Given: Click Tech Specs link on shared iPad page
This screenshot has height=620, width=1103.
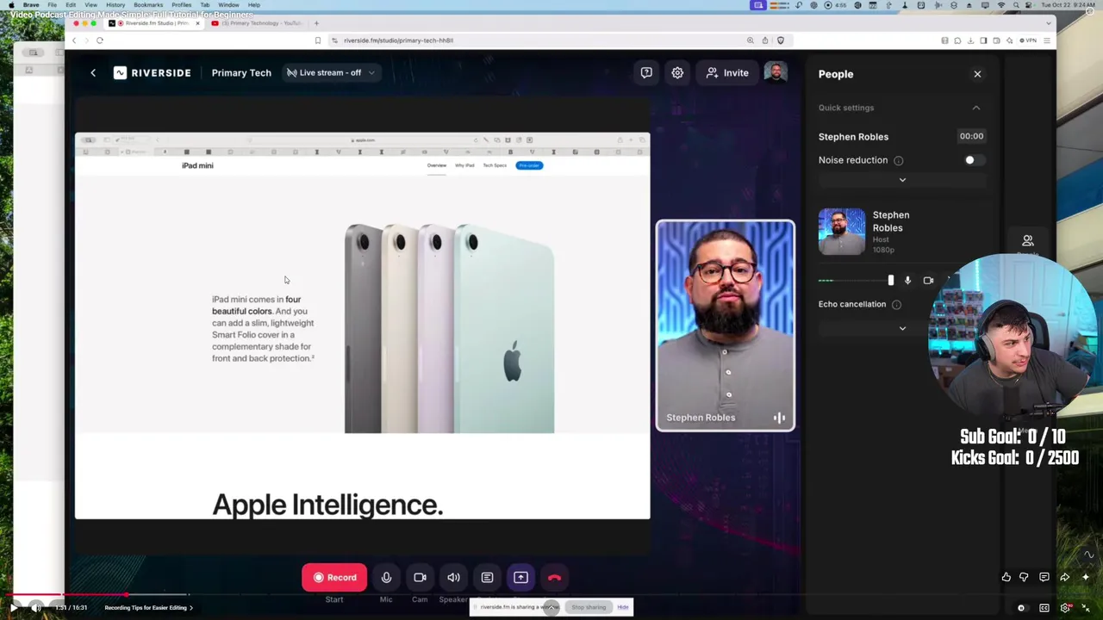Looking at the screenshot, I should click(495, 165).
